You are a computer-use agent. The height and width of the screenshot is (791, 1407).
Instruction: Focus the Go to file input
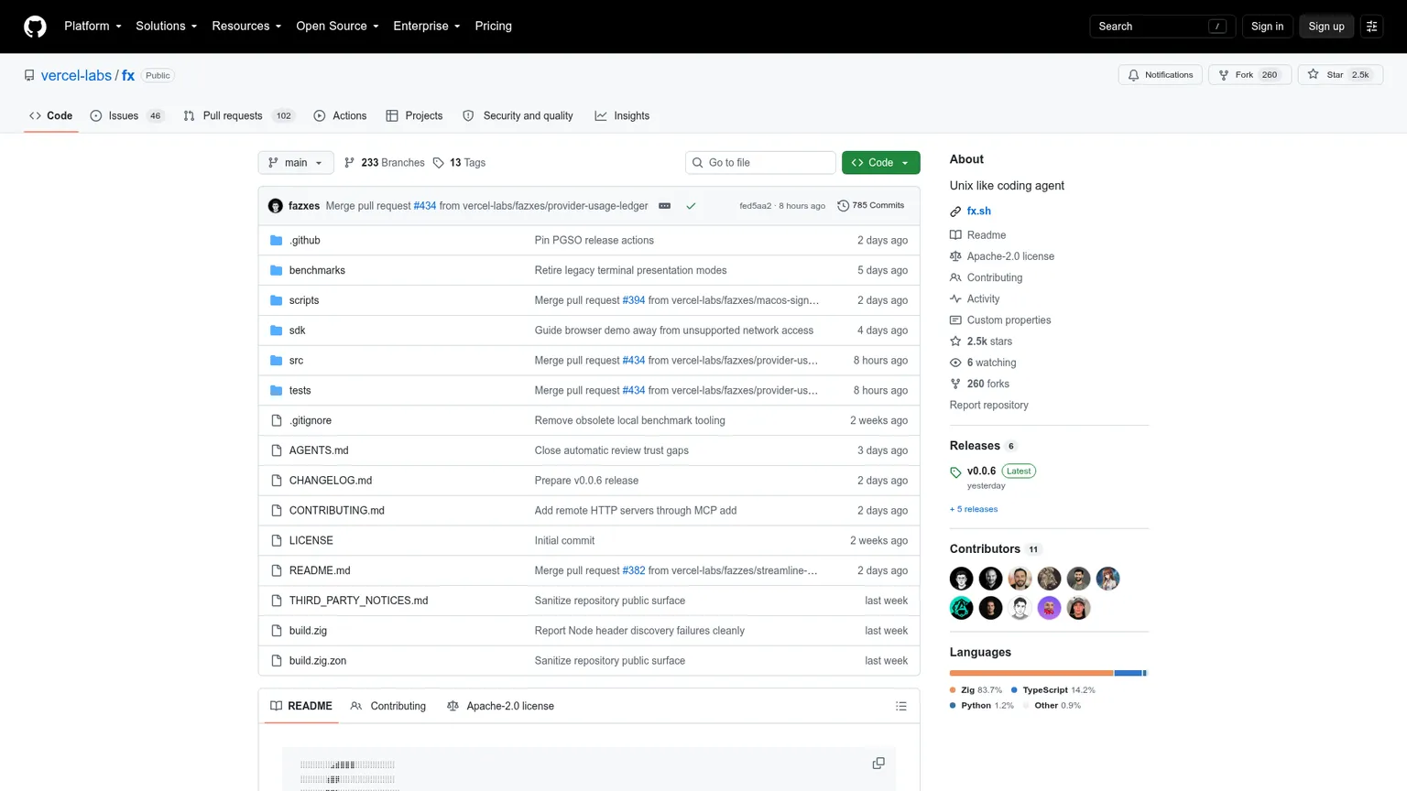tap(760, 163)
